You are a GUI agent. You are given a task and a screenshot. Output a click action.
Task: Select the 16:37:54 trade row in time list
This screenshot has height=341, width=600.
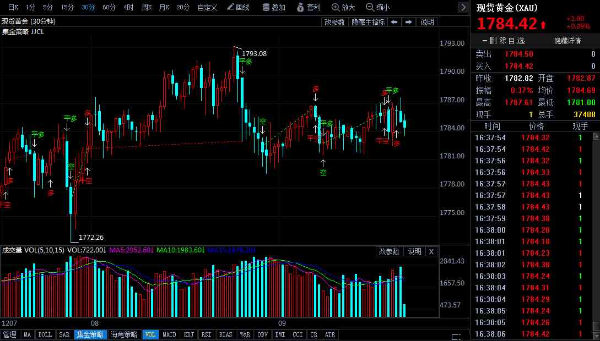(529, 137)
